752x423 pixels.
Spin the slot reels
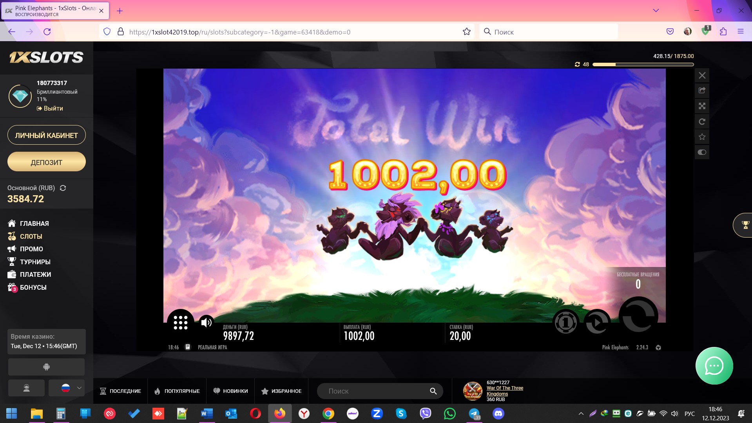click(638, 316)
